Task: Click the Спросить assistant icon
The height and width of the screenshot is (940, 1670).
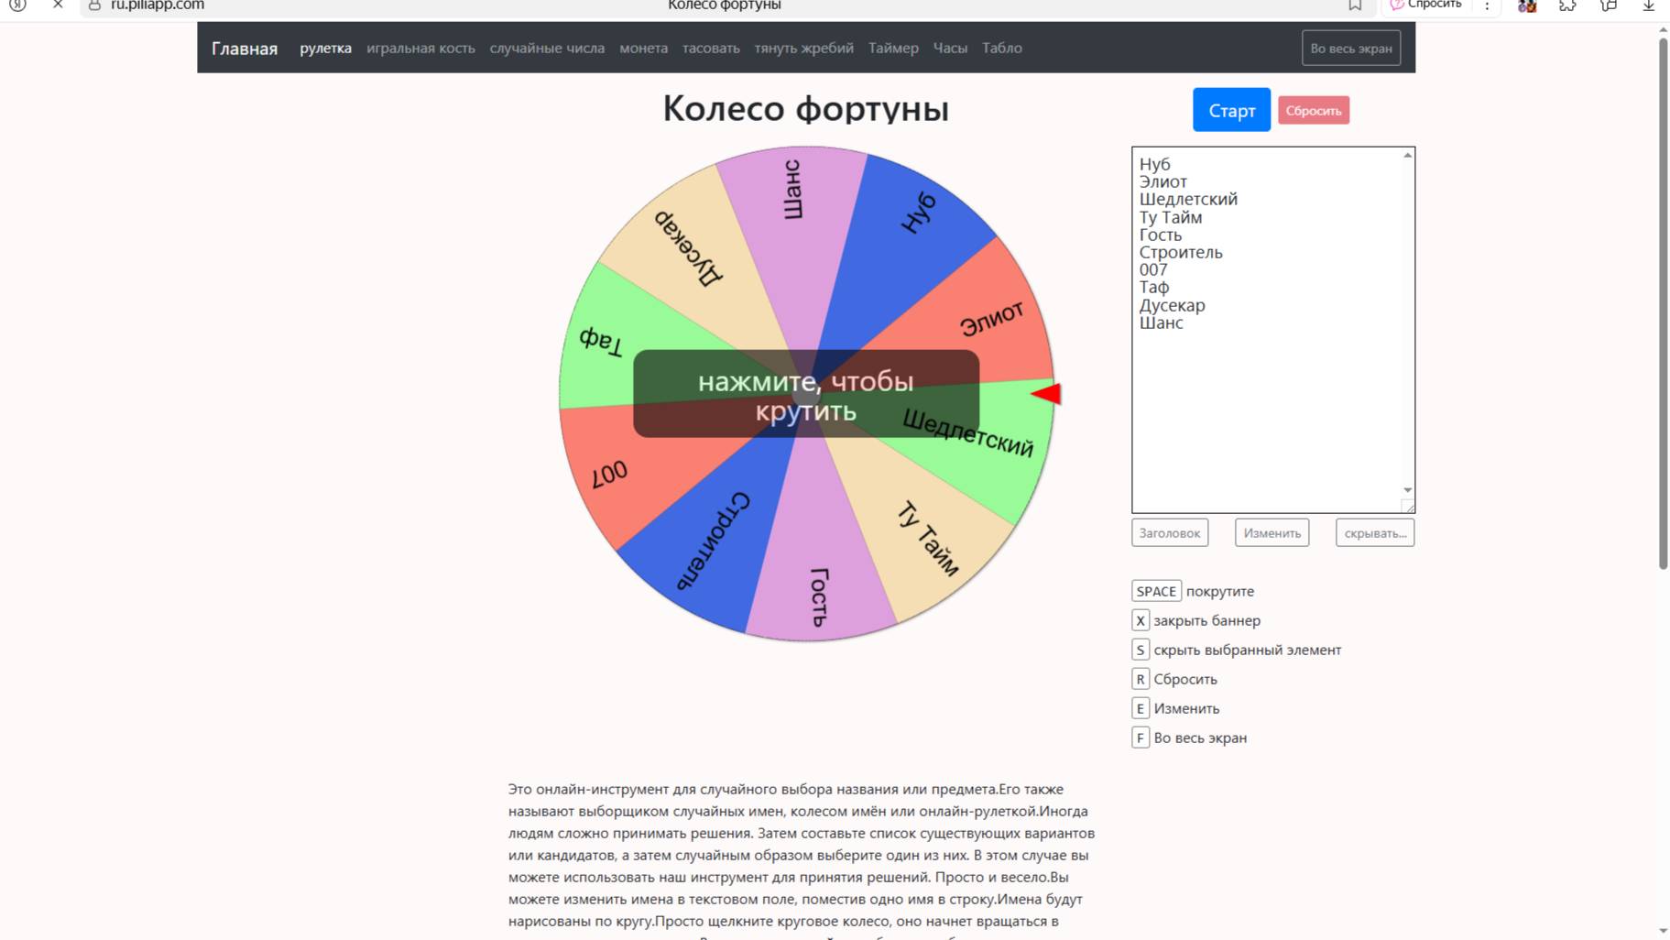Action: (x=1395, y=5)
